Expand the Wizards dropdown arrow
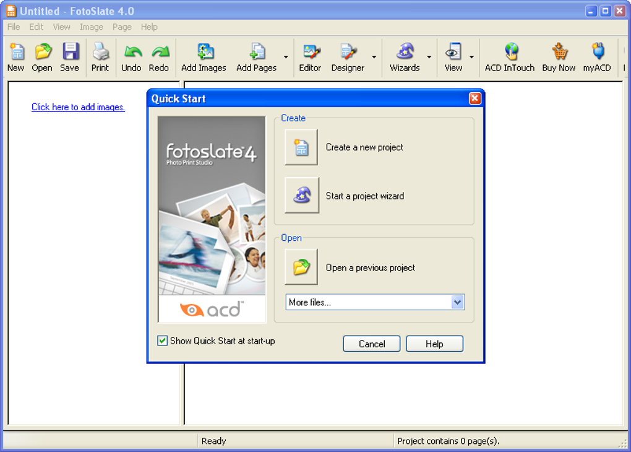631x452 pixels. [x=429, y=57]
